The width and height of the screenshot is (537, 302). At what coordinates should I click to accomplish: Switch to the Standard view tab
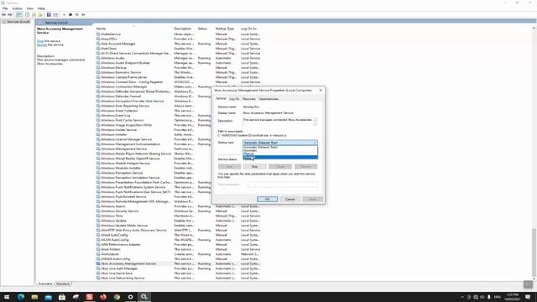click(x=63, y=284)
